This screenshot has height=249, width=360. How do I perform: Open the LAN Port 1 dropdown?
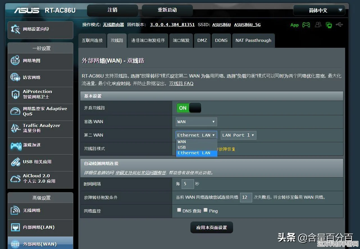pos(238,135)
